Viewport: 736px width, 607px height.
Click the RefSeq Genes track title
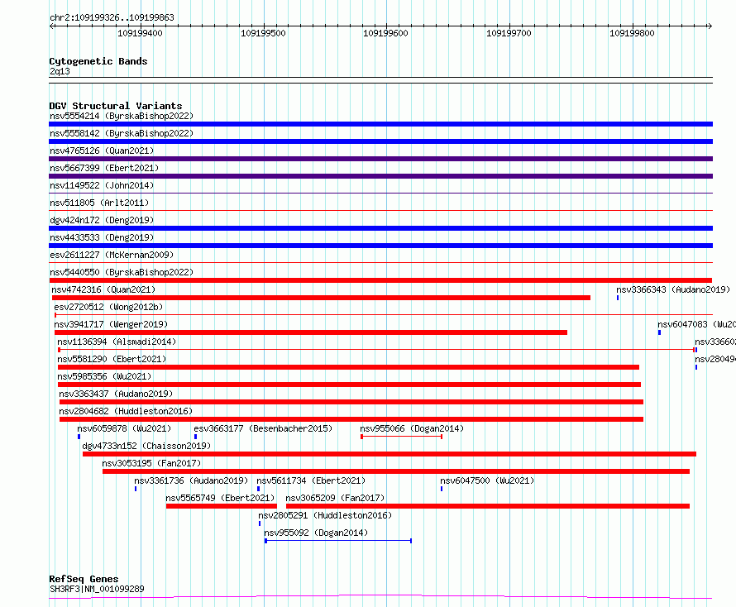(x=84, y=579)
